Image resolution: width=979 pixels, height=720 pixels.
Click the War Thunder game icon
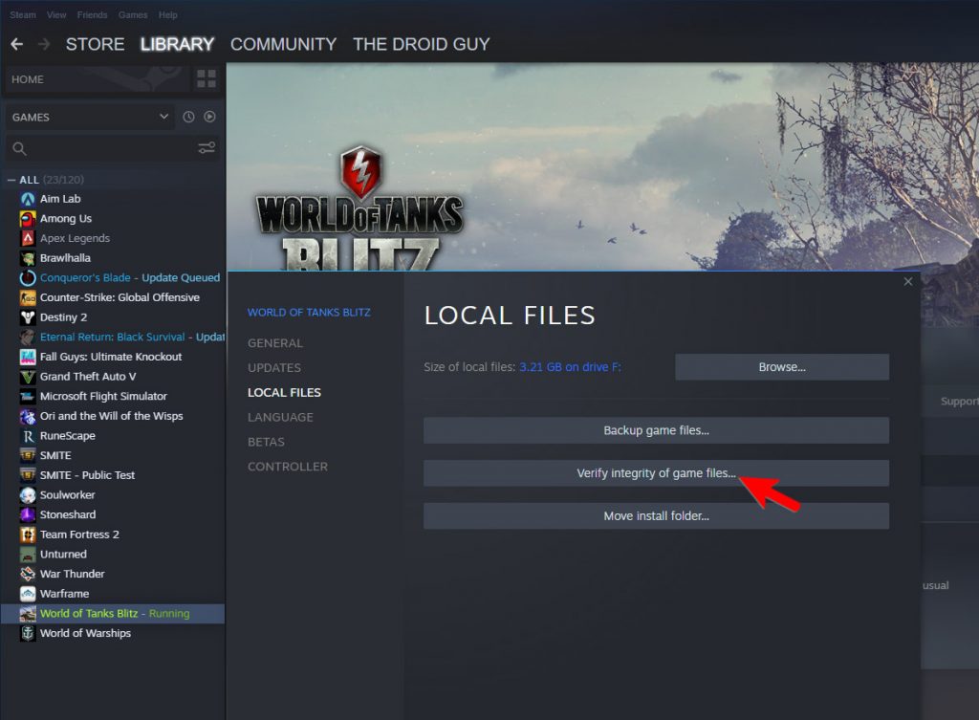[x=28, y=575]
